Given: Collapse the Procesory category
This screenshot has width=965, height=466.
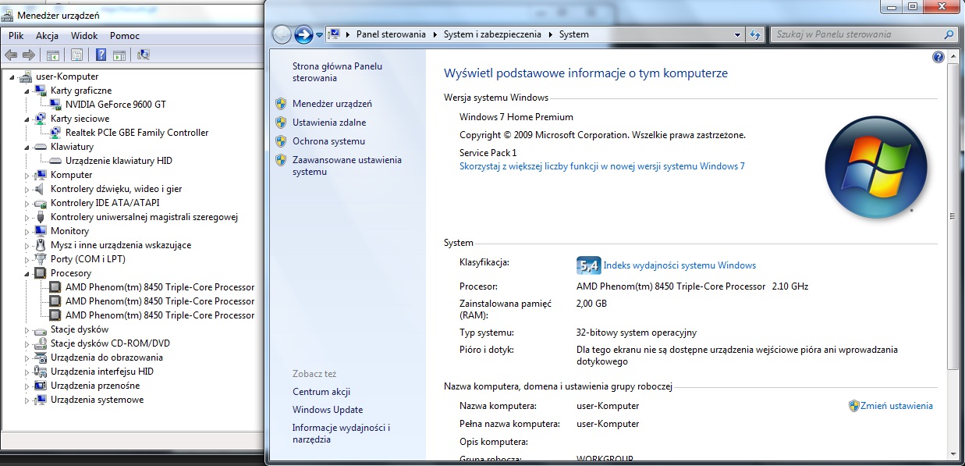Looking at the screenshot, I should 27,274.
